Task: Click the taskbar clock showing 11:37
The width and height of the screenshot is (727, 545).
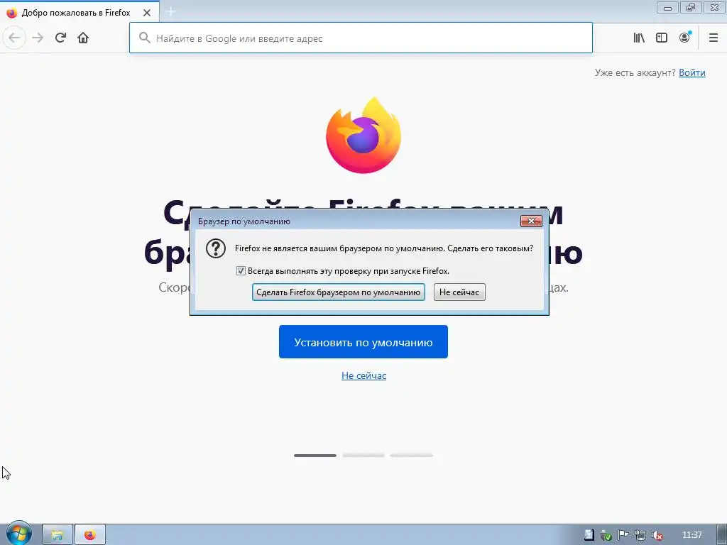Action: tap(692, 535)
